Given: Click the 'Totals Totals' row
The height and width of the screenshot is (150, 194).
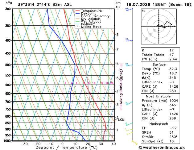Looking at the screenshot, I should tap(160, 55).
